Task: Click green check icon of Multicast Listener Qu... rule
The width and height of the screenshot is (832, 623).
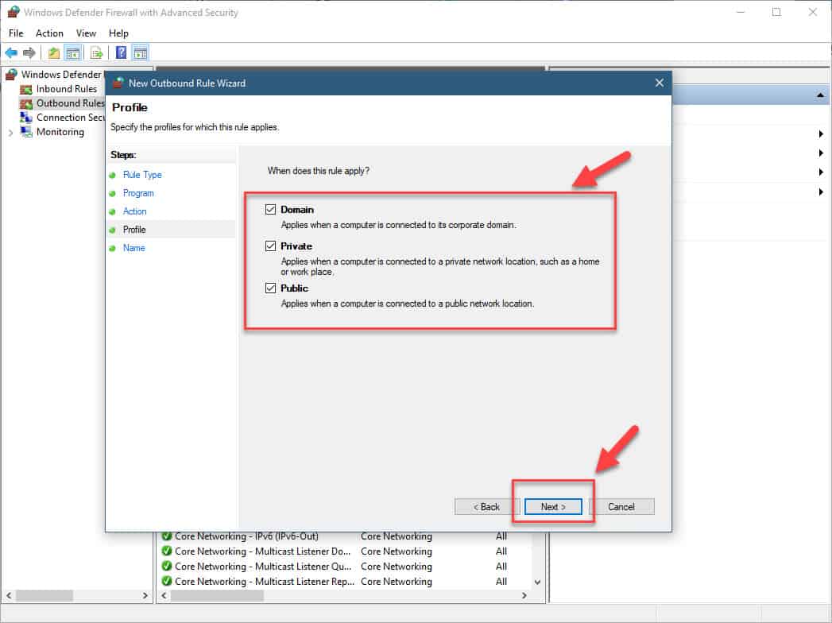Action: (167, 567)
